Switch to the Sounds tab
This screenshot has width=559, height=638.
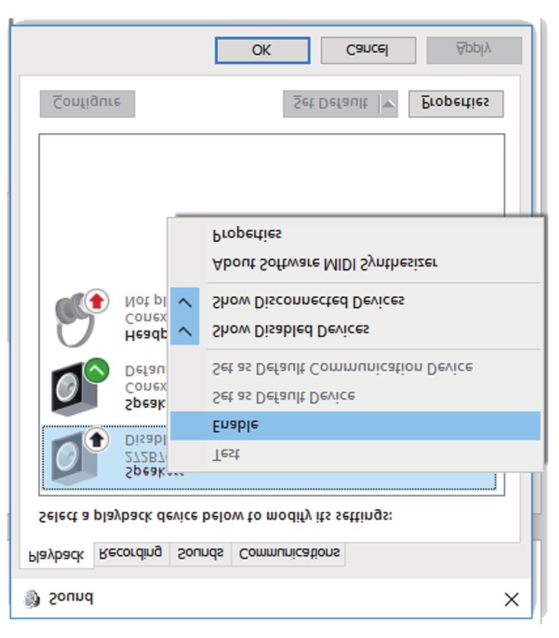point(201,554)
